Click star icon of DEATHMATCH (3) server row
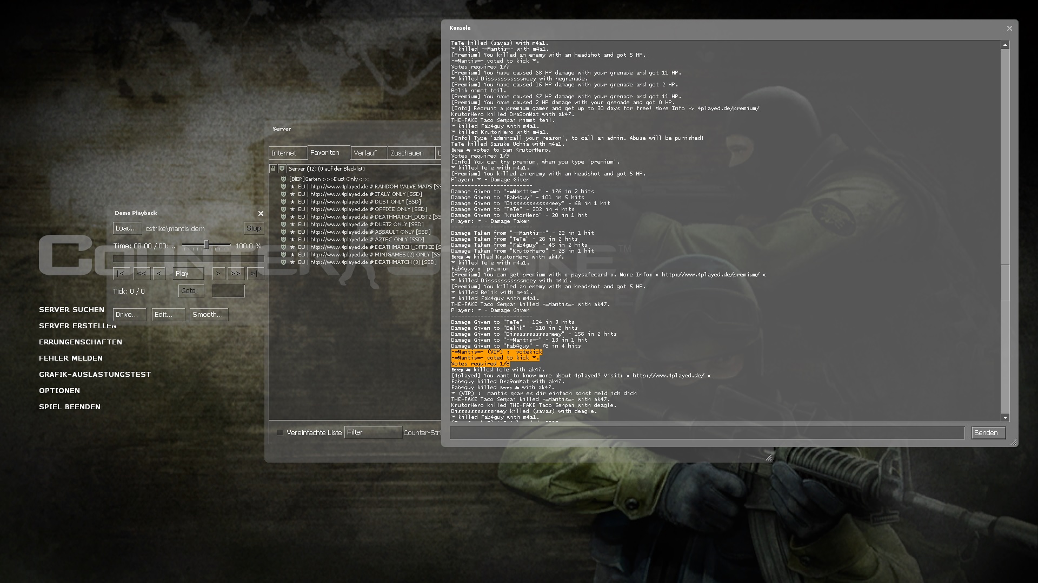 pos(292,262)
